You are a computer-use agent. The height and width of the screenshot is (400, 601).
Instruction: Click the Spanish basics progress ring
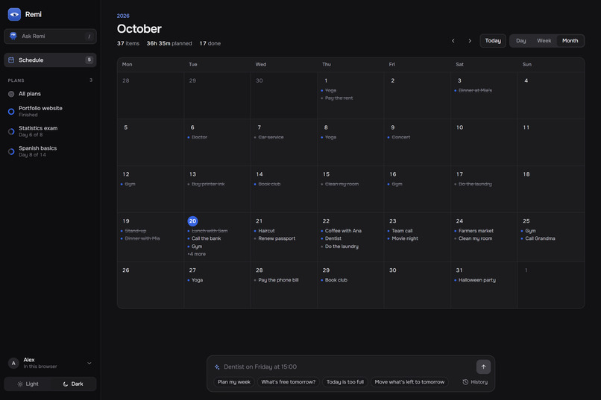11,151
